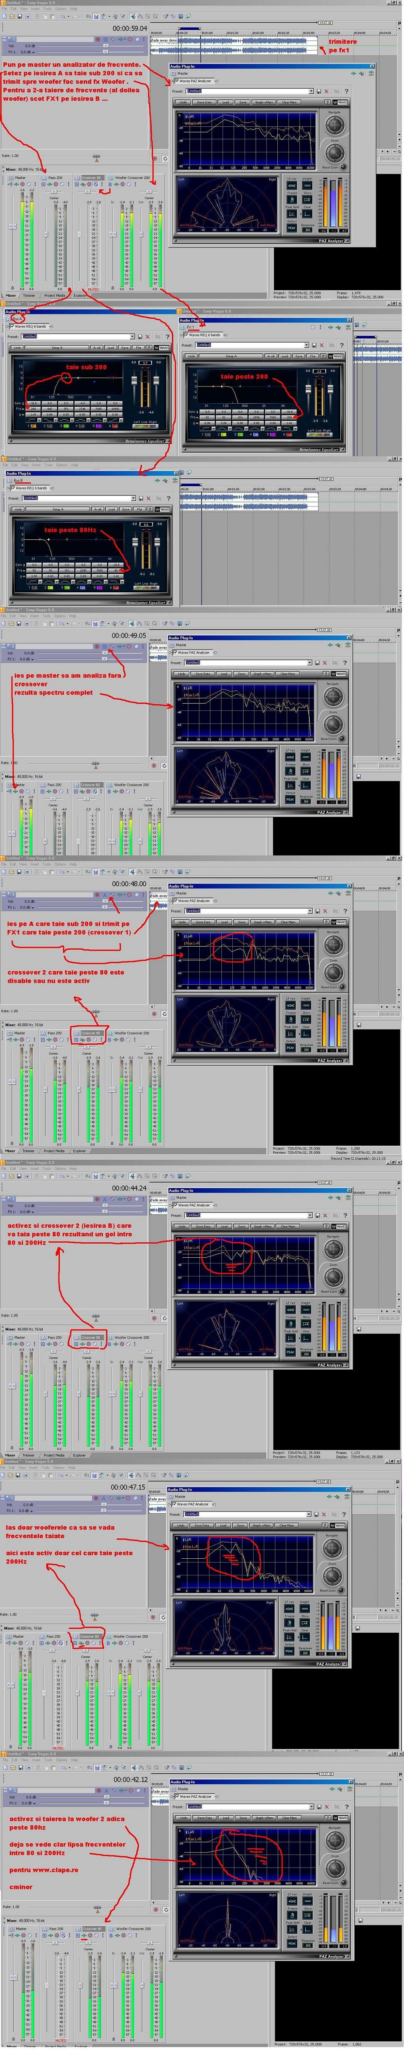
Task: Toggle Waves PAZ Analyzer checkbox in 00:00:47.15 screenshot
Action: point(174,1504)
